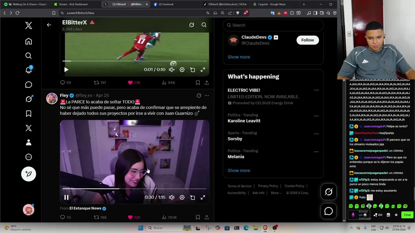The height and width of the screenshot is (233, 415).
Task: Open Terms of Service footer link
Action: 239,186
